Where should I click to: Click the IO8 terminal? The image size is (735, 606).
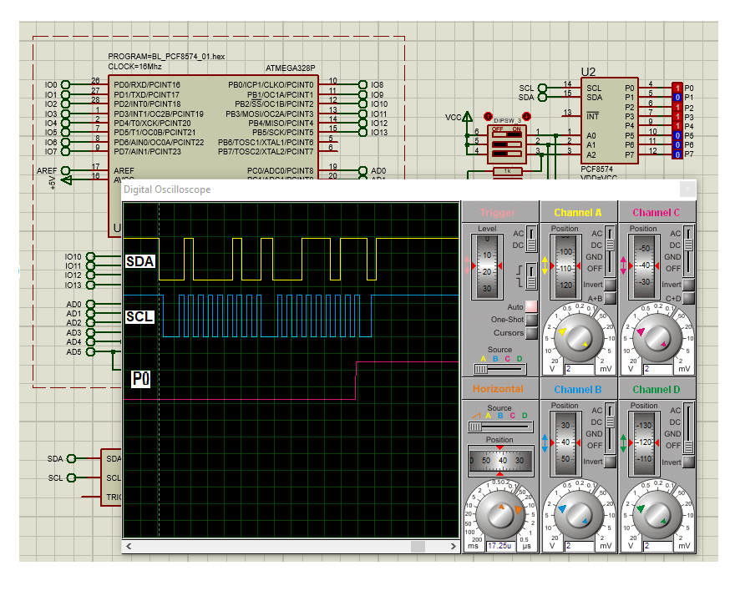(x=362, y=85)
